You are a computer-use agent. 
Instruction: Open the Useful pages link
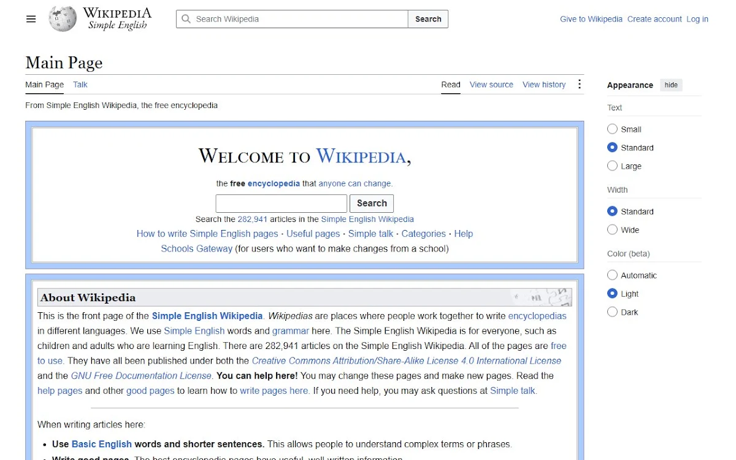click(x=313, y=234)
